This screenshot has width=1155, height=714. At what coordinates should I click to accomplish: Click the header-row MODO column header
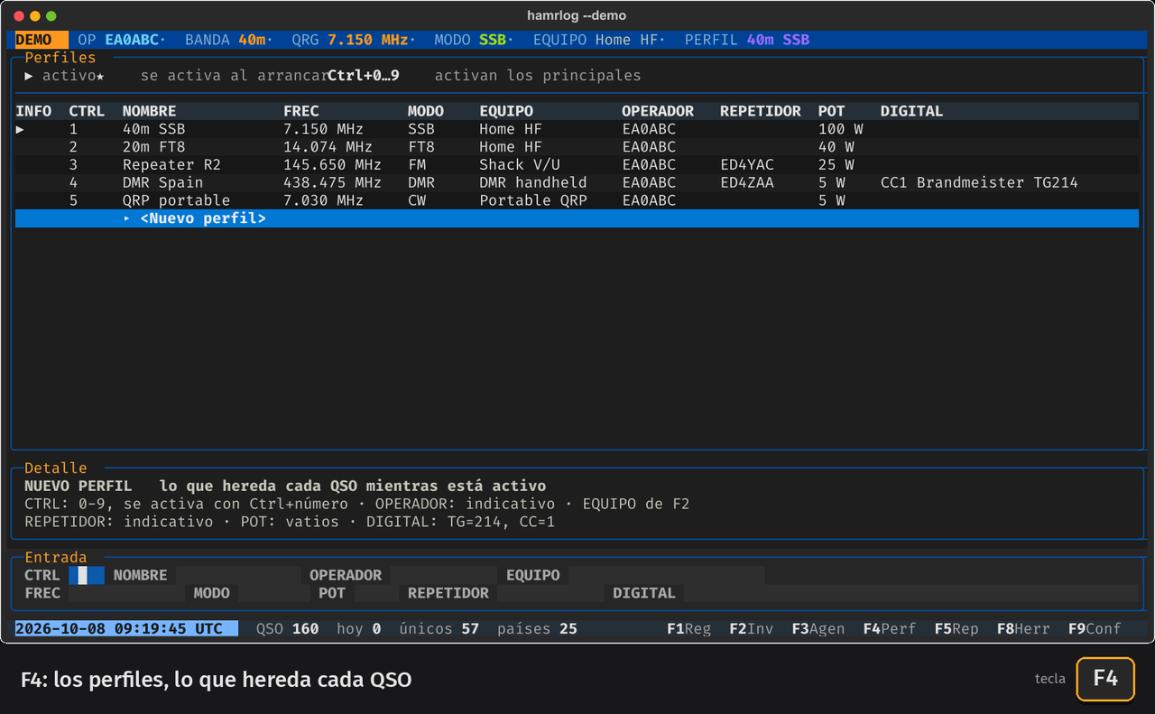point(426,111)
